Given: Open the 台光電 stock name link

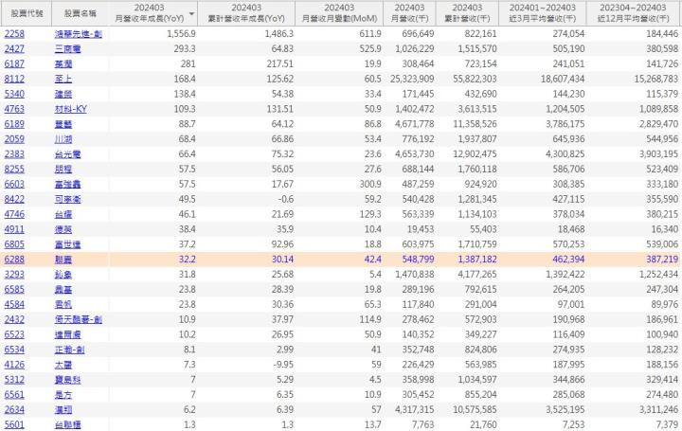Looking at the screenshot, I should pyautogui.click(x=67, y=154).
